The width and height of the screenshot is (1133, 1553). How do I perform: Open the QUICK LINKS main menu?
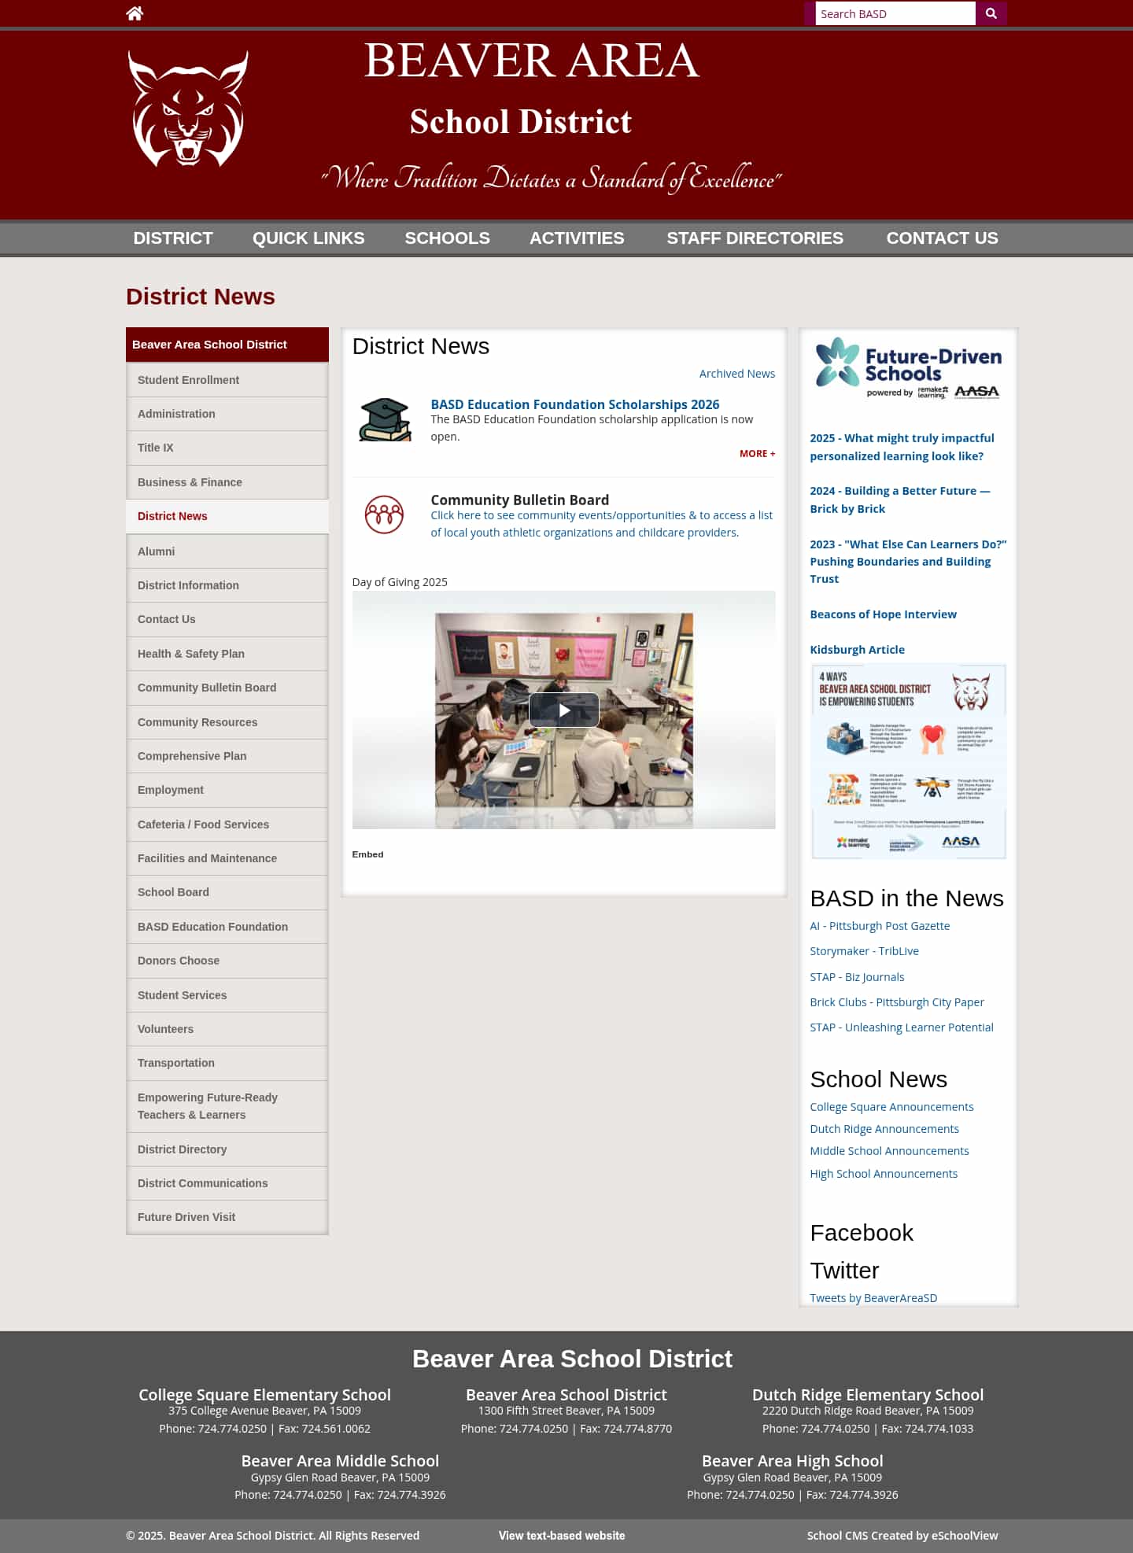pos(308,238)
